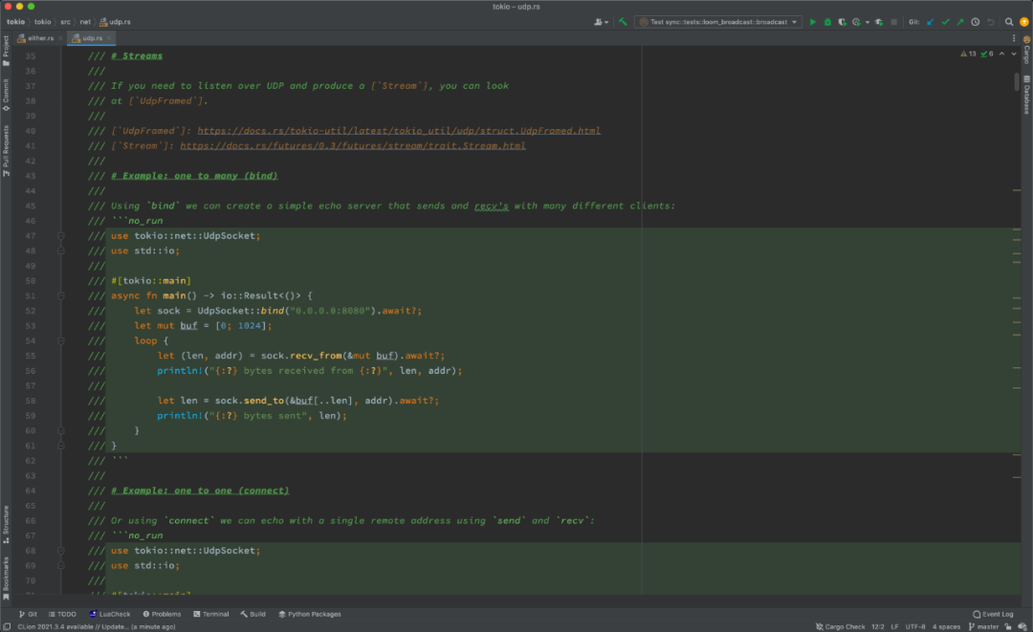
Task: Start debugging with the bug icon
Action: click(827, 22)
